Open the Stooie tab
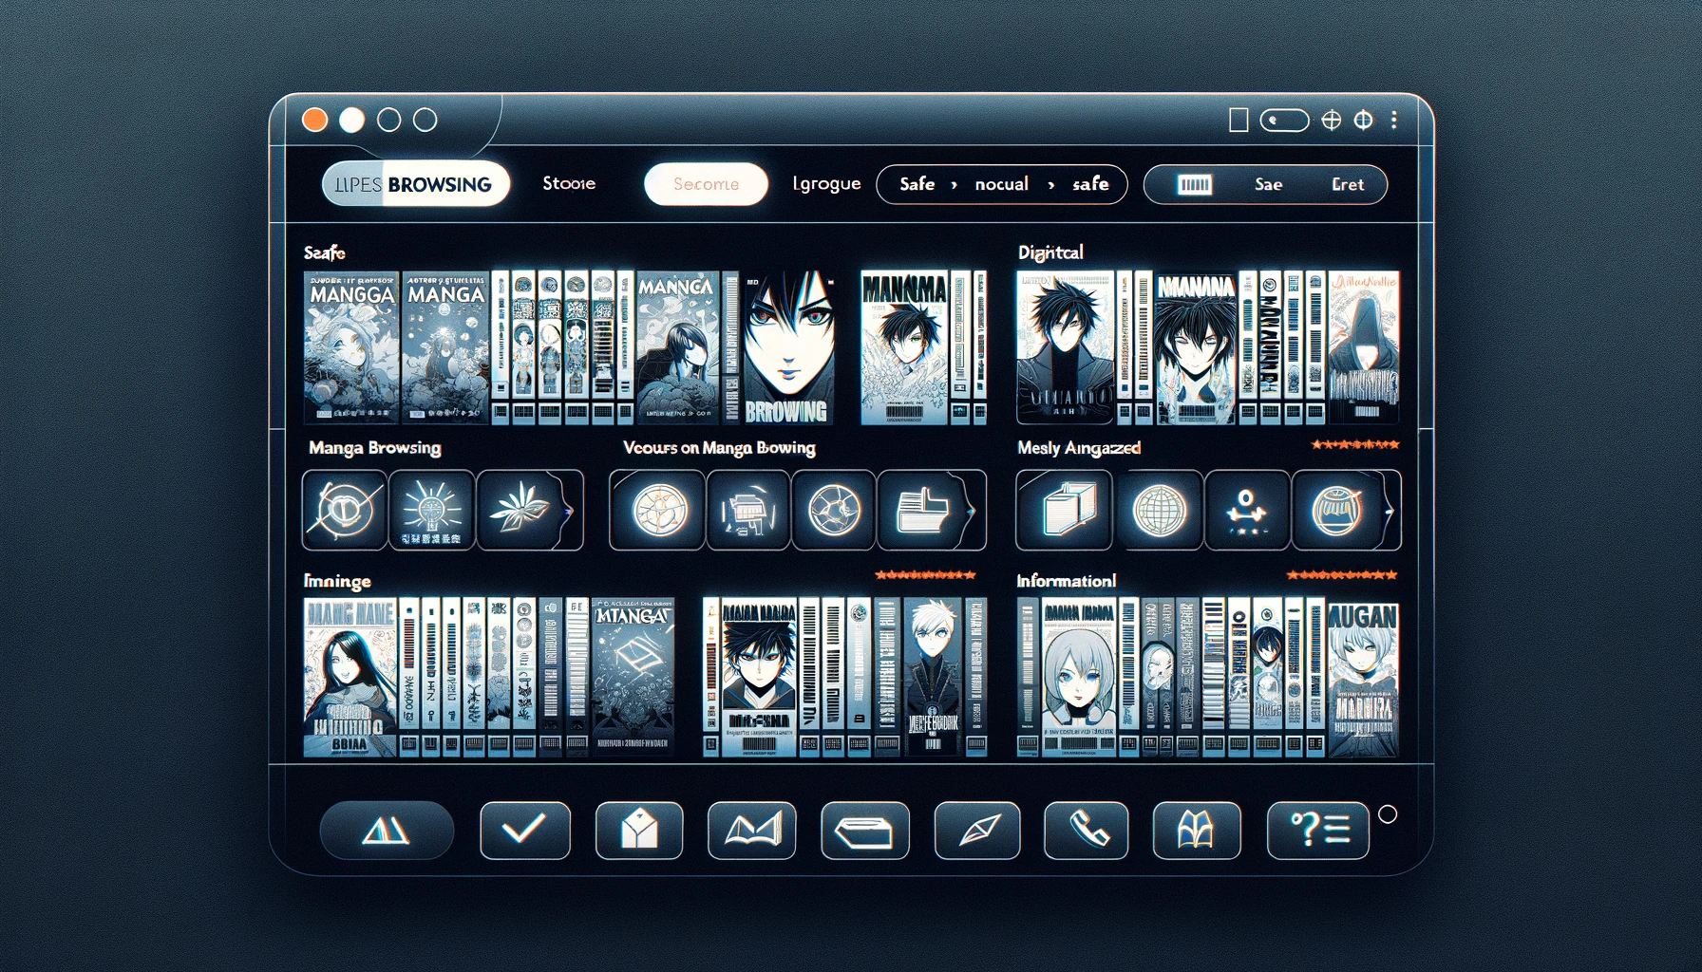The image size is (1702, 972). point(569,183)
